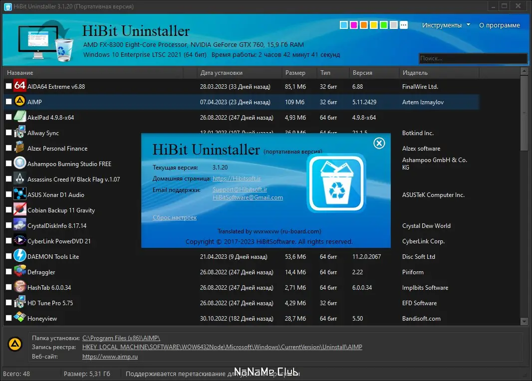Tick the Allway Sync checkbox
Screen dimensions: 532x381
tap(9, 133)
